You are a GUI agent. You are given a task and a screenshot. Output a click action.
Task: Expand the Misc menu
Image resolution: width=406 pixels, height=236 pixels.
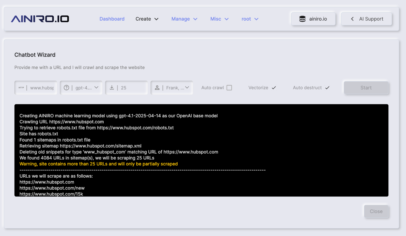pos(220,19)
